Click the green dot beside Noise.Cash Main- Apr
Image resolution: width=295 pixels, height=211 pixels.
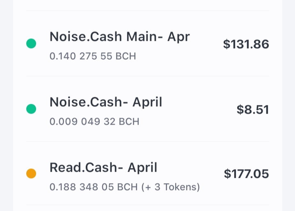pos(31,43)
